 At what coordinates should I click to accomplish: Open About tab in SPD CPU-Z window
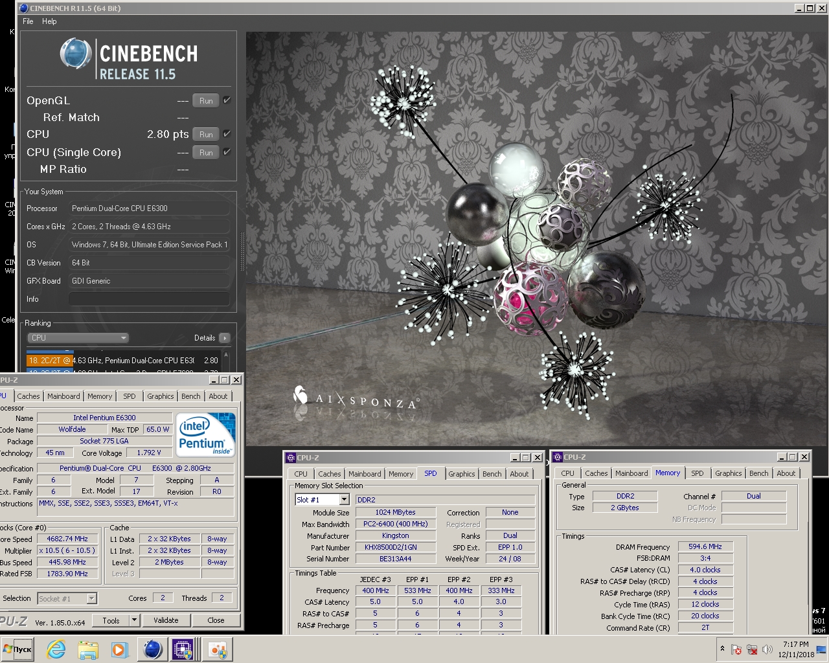point(519,474)
